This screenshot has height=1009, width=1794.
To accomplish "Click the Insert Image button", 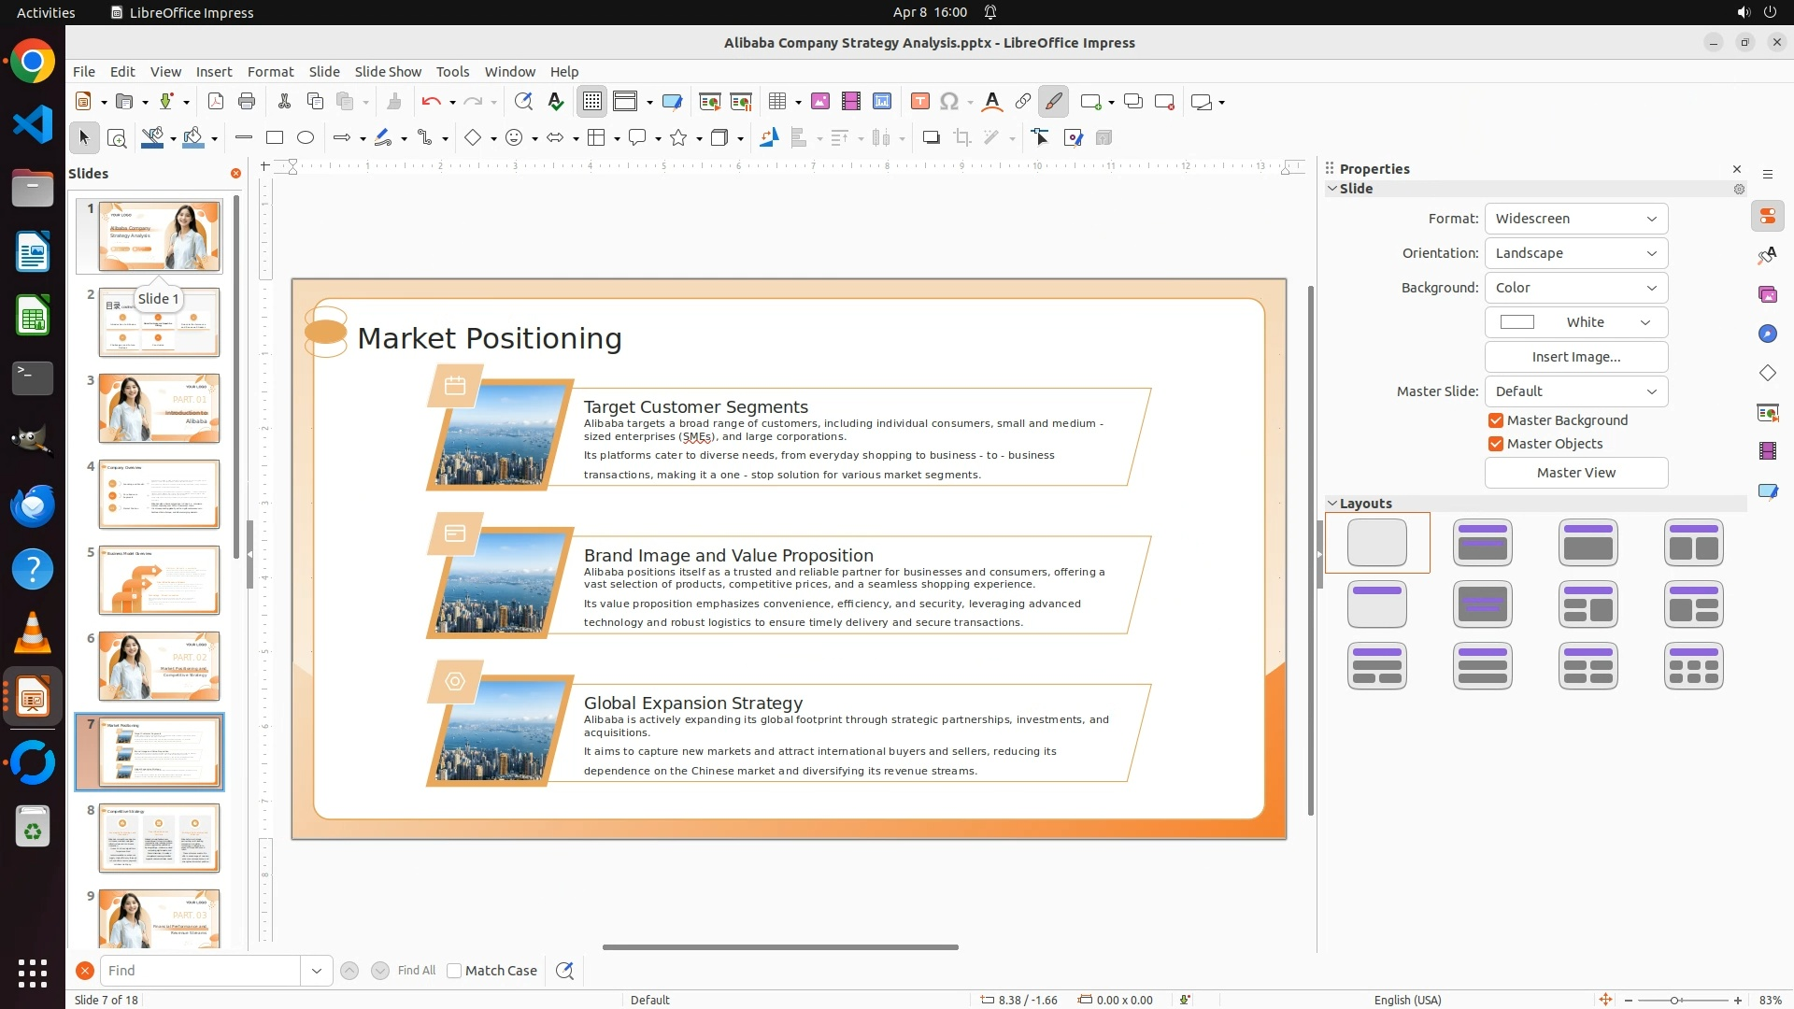I will pyautogui.click(x=1575, y=357).
